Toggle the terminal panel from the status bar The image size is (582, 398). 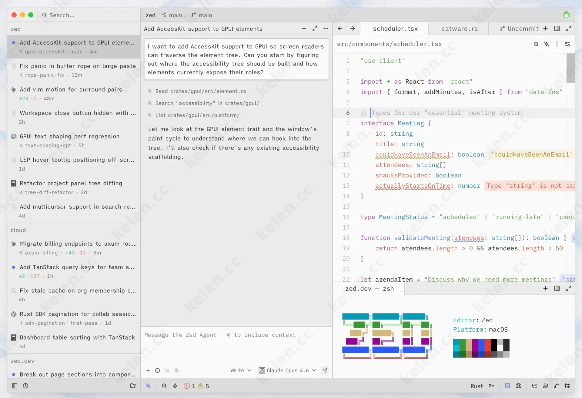click(x=507, y=386)
